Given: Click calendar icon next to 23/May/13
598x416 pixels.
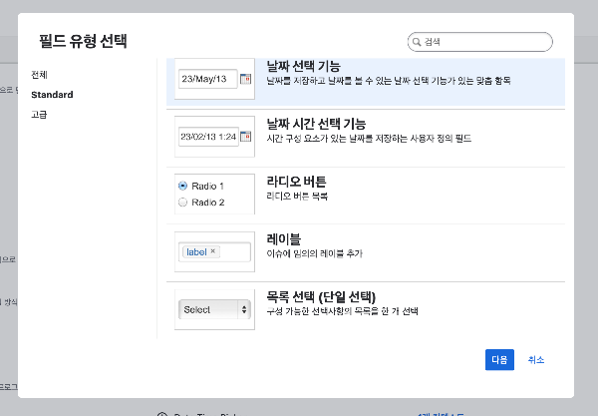Looking at the screenshot, I should click(x=245, y=79).
